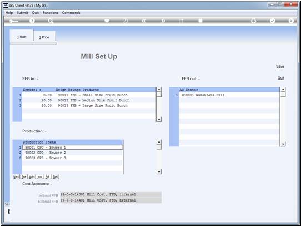This screenshot has width=301, height=226.
Task: Click the Internal FFB cost account field
Action: pos(111,194)
